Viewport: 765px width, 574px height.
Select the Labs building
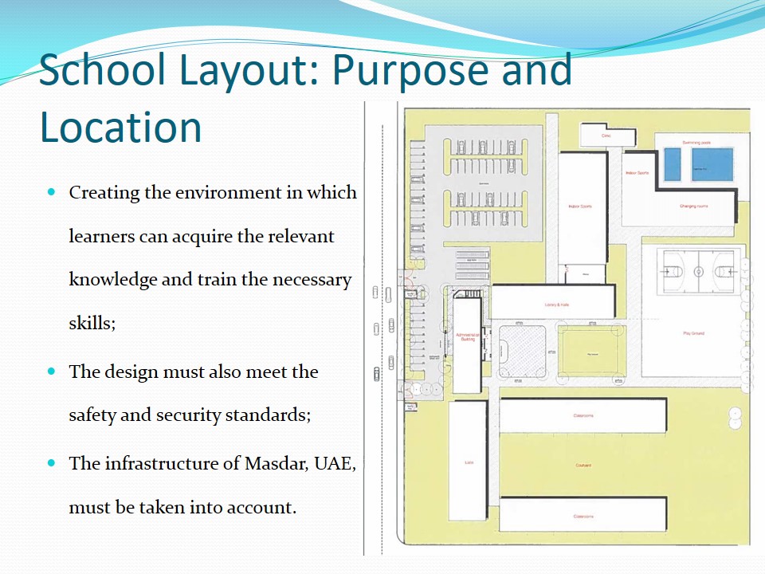tap(468, 462)
